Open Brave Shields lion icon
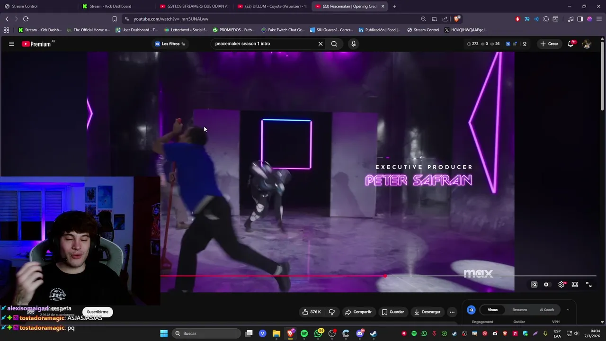This screenshot has height=341, width=606. point(456,19)
